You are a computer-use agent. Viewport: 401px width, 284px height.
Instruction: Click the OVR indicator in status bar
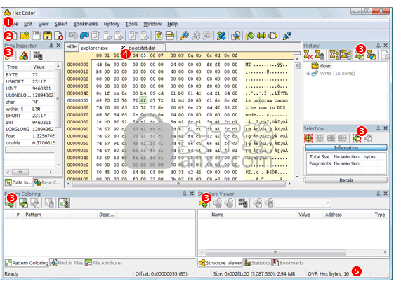tap(313, 274)
